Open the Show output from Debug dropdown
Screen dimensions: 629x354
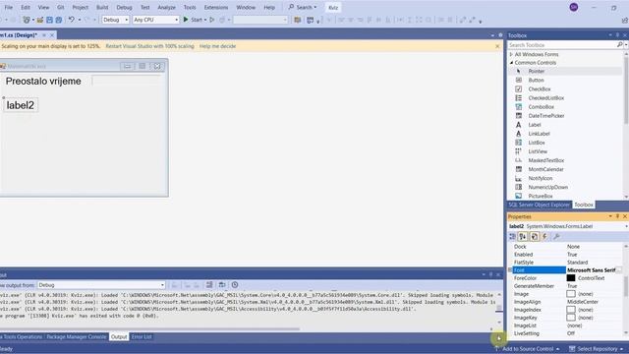pyautogui.click(x=101, y=285)
